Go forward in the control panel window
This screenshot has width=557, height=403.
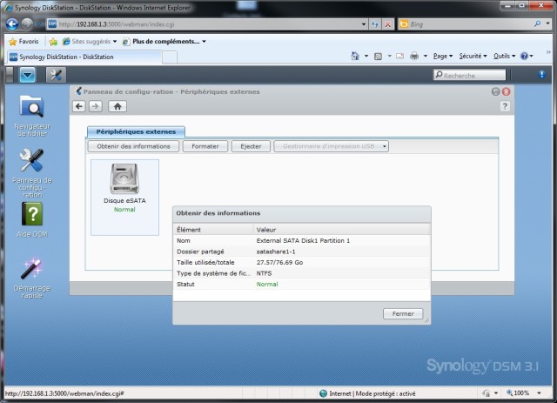[96, 106]
